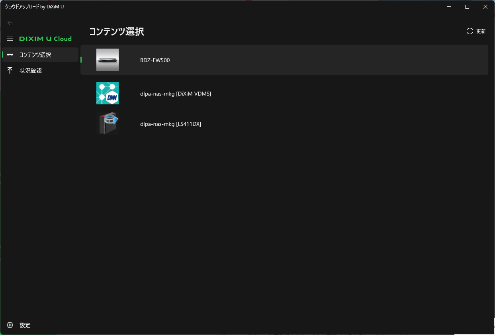The height and width of the screenshot is (335, 495).
Task: Click the 更新 refresh button
Action: (476, 31)
